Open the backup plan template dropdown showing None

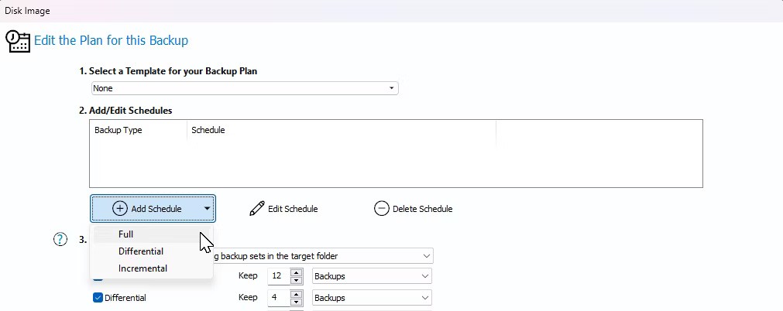tap(244, 88)
